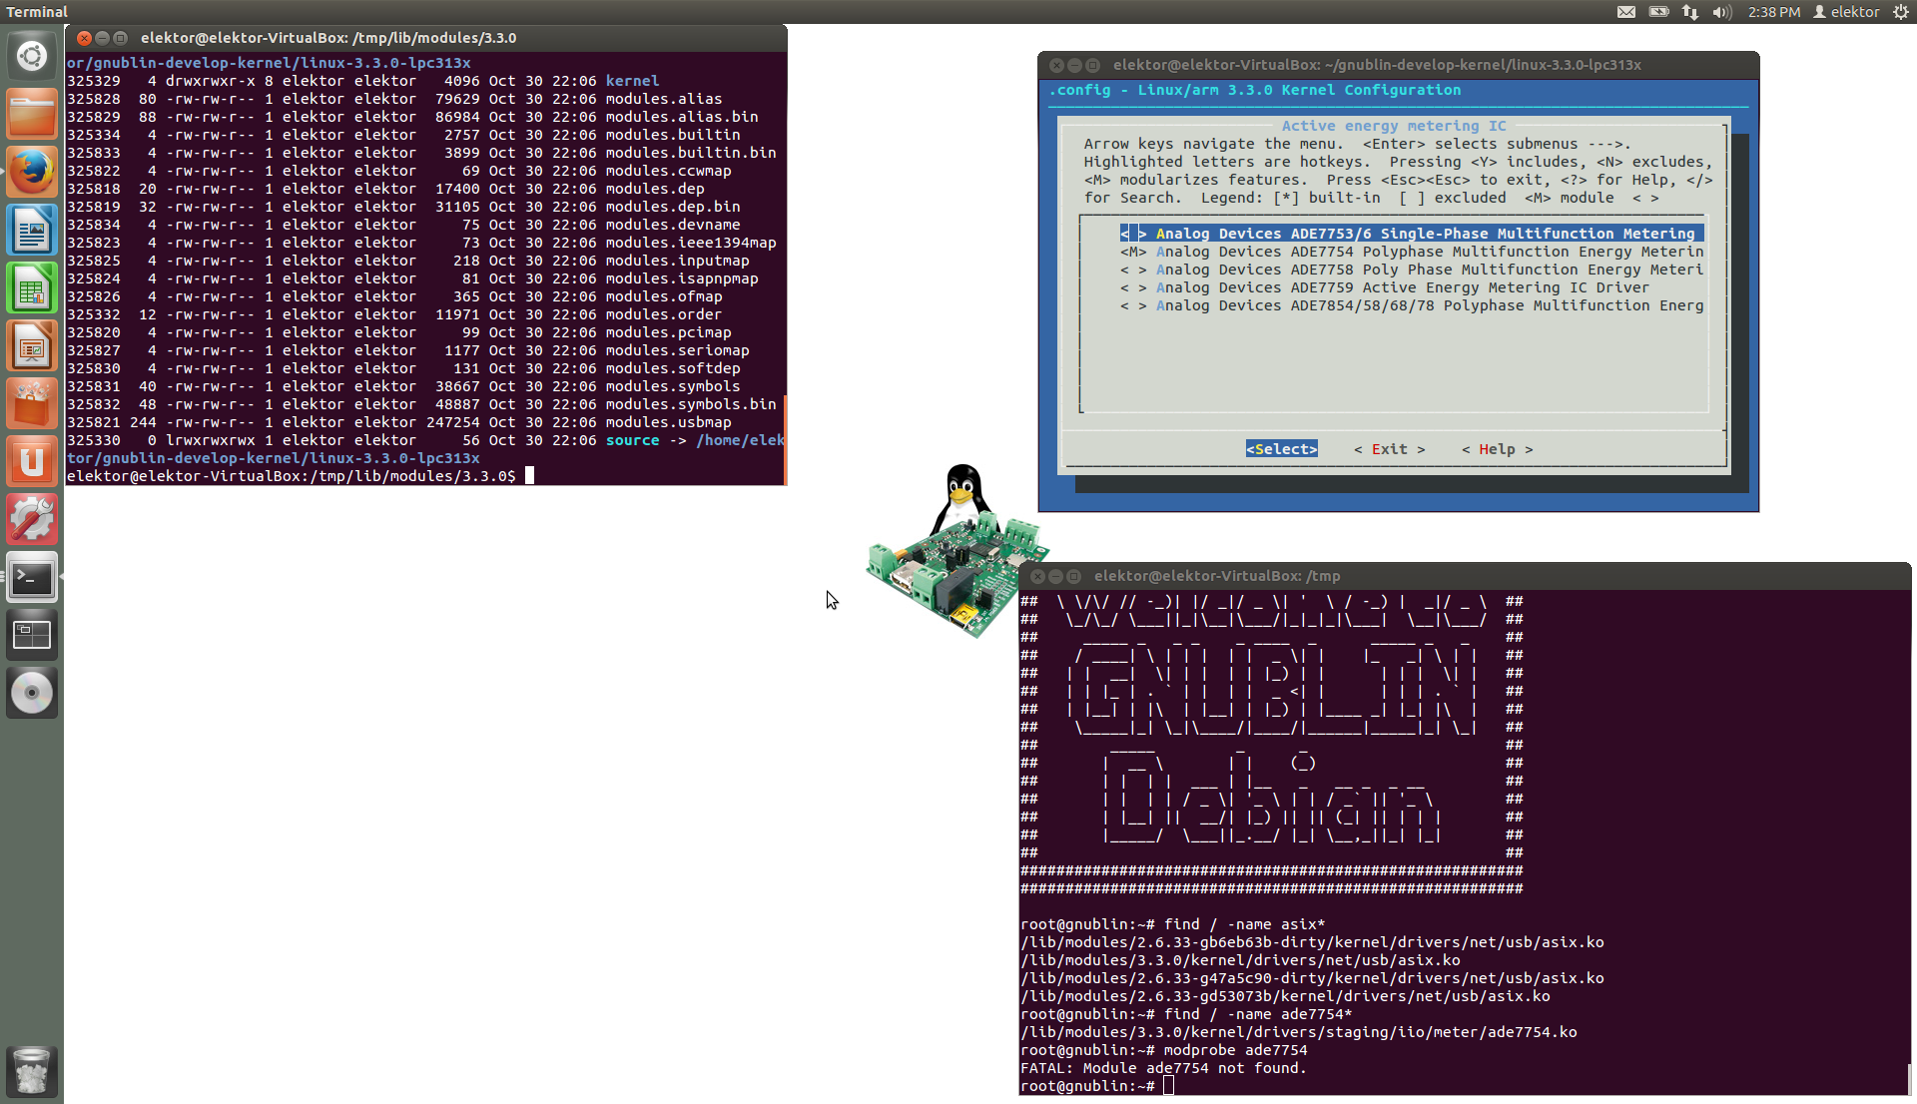Open Ubuntu Software Center icon
1917x1104 pixels.
coord(32,404)
